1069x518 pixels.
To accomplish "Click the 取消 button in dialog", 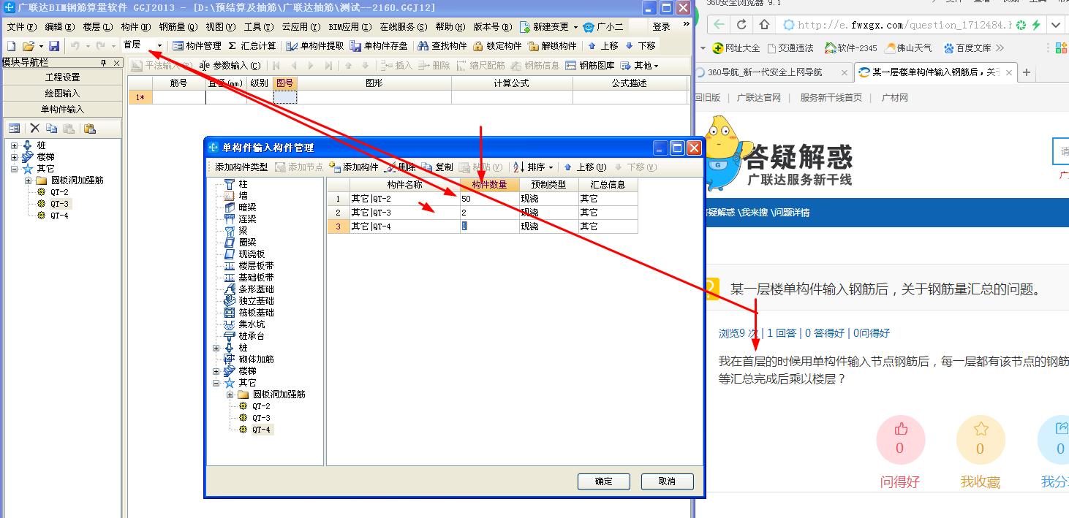I will 667,481.
